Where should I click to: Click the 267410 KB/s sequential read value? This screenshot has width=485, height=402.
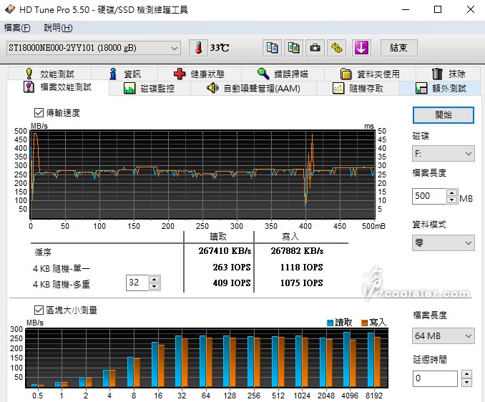225,251
